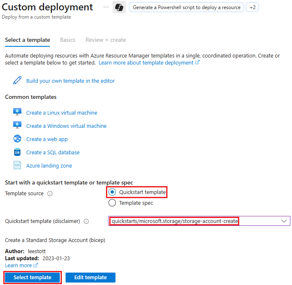Expand the Quickstart template dropdown chevron

point(284,221)
